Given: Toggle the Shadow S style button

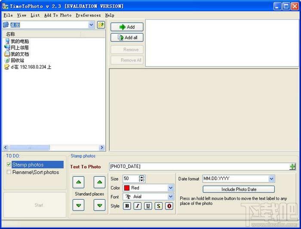Looking at the screenshot, I should click(x=159, y=206).
